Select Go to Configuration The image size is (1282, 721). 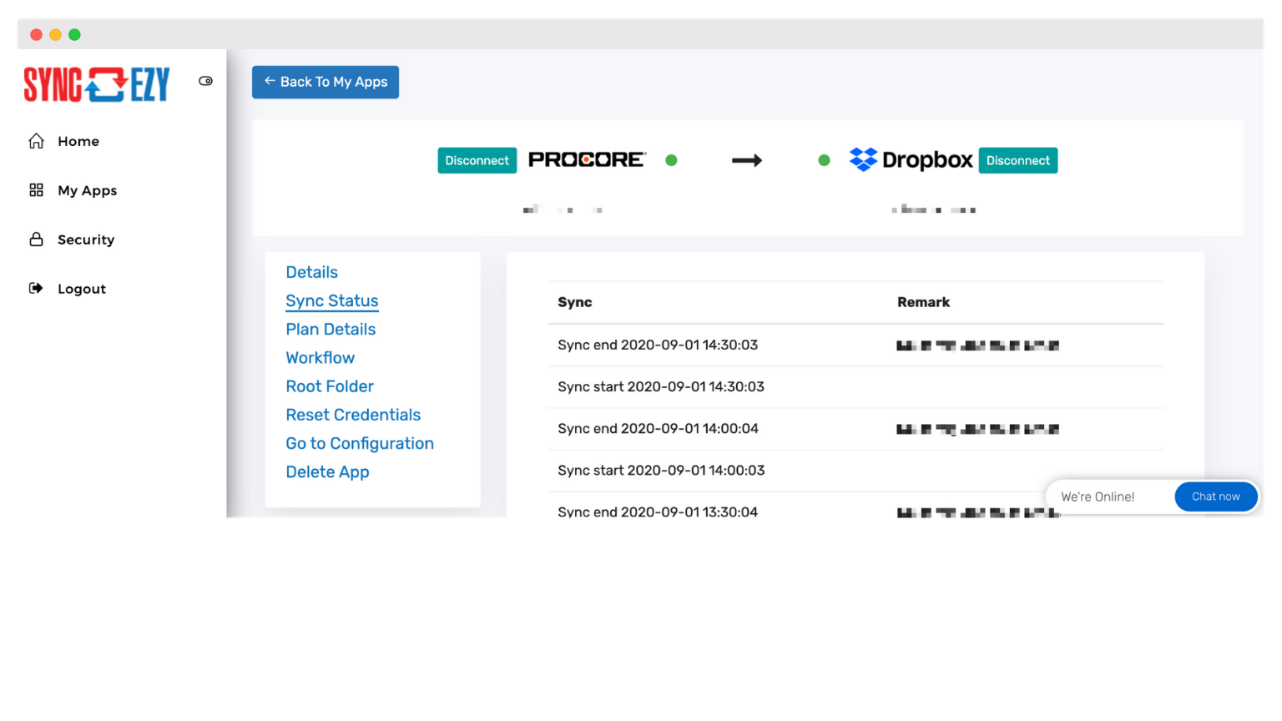[x=360, y=443]
